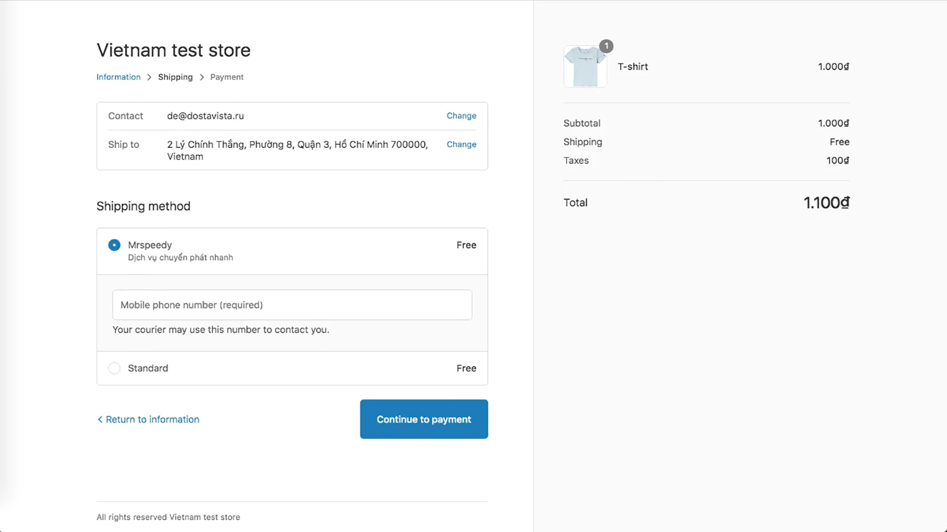The width and height of the screenshot is (947, 532).
Task: Select the Standard shipping radio button
Action: [x=114, y=368]
